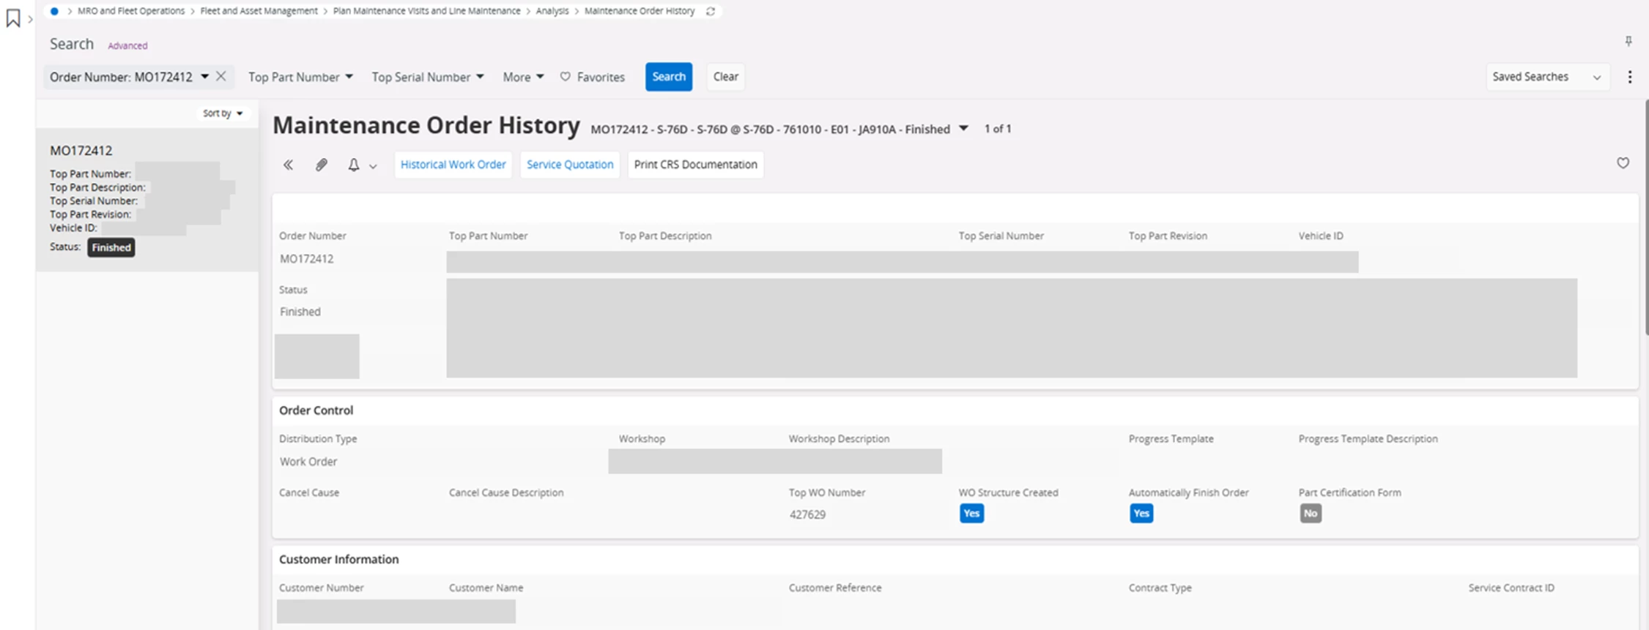
Task: Open the Service Quotation page
Action: (570, 165)
